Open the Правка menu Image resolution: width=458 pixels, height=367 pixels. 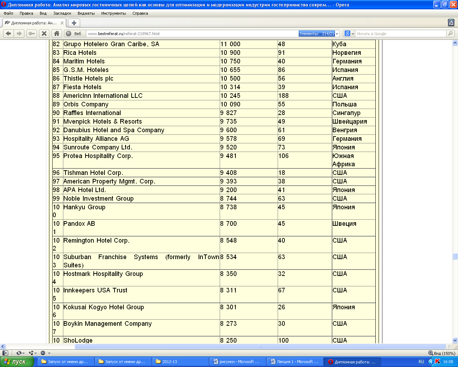(26, 13)
